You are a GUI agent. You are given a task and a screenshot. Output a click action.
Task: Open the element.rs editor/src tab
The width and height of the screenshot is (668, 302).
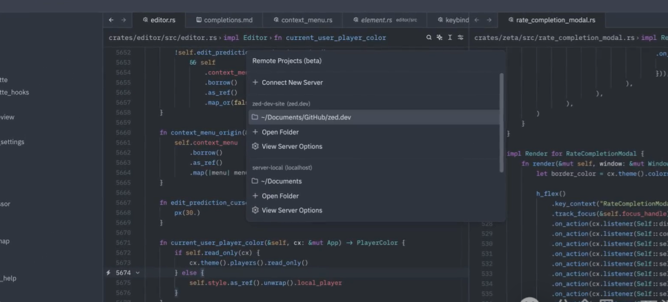coord(385,20)
